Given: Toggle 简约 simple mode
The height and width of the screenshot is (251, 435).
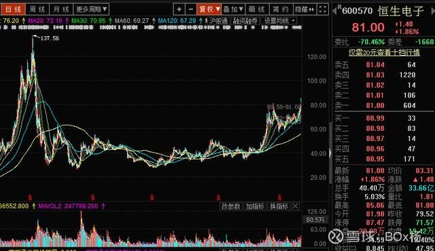Looking at the screenshot, I should [x=281, y=9].
